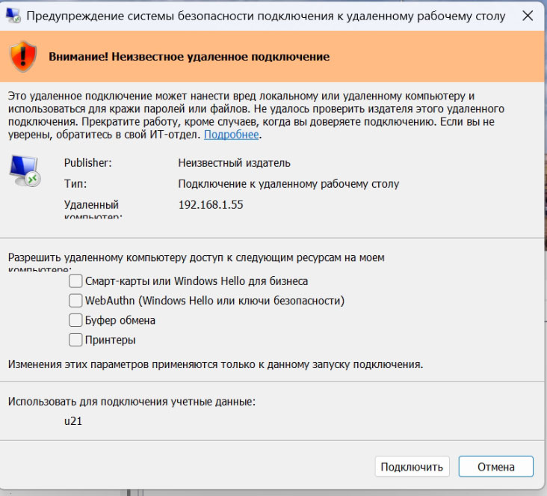
Task: Click the Remote Desktop icon in title bar
Action: pyautogui.click(x=13, y=16)
